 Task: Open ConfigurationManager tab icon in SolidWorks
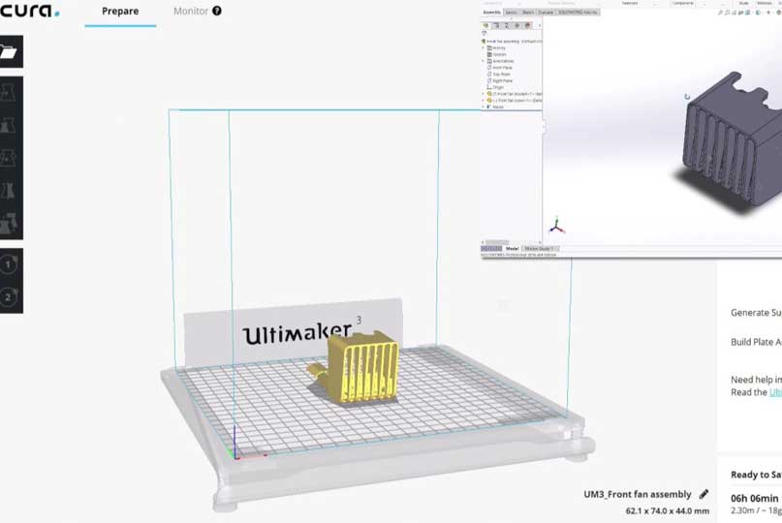[506, 25]
